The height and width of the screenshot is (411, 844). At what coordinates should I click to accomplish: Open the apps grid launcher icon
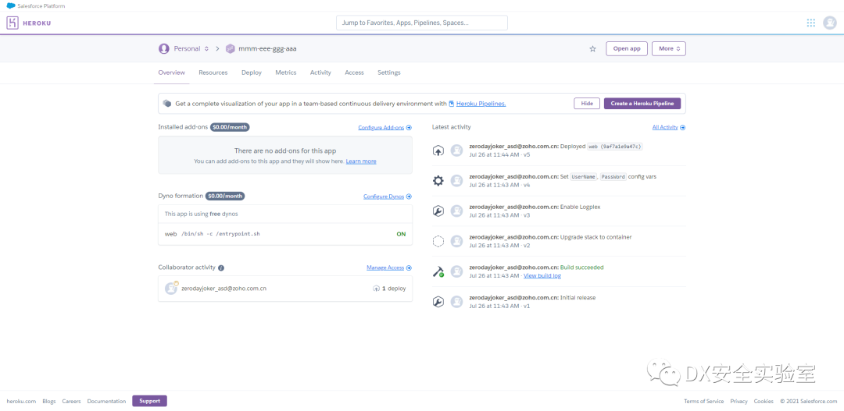click(810, 23)
